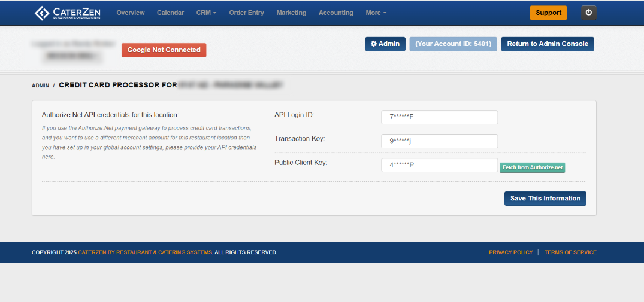
Task: Expand the More dropdown menu
Action: click(376, 13)
